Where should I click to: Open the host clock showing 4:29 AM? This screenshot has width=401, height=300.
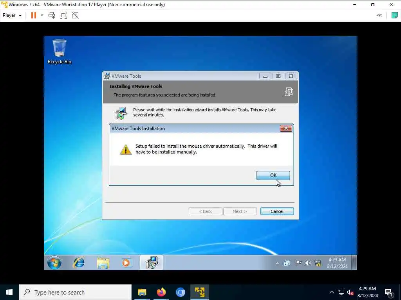click(x=367, y=292)
